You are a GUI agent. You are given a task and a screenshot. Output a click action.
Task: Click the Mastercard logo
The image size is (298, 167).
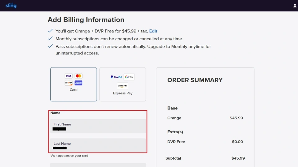pos(78,76)
